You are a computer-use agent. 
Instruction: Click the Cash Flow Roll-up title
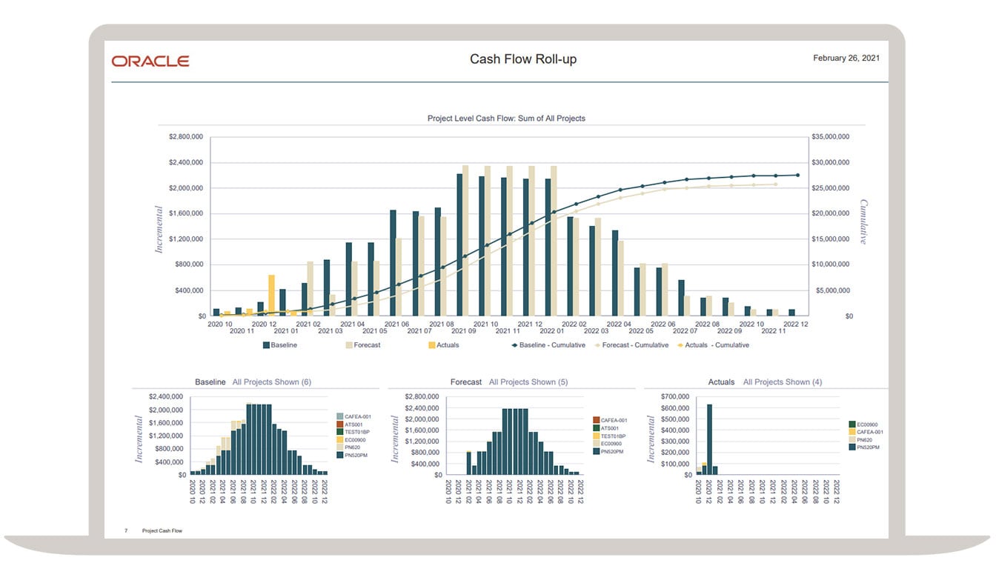pyautogui.click(x=523, y=59)
